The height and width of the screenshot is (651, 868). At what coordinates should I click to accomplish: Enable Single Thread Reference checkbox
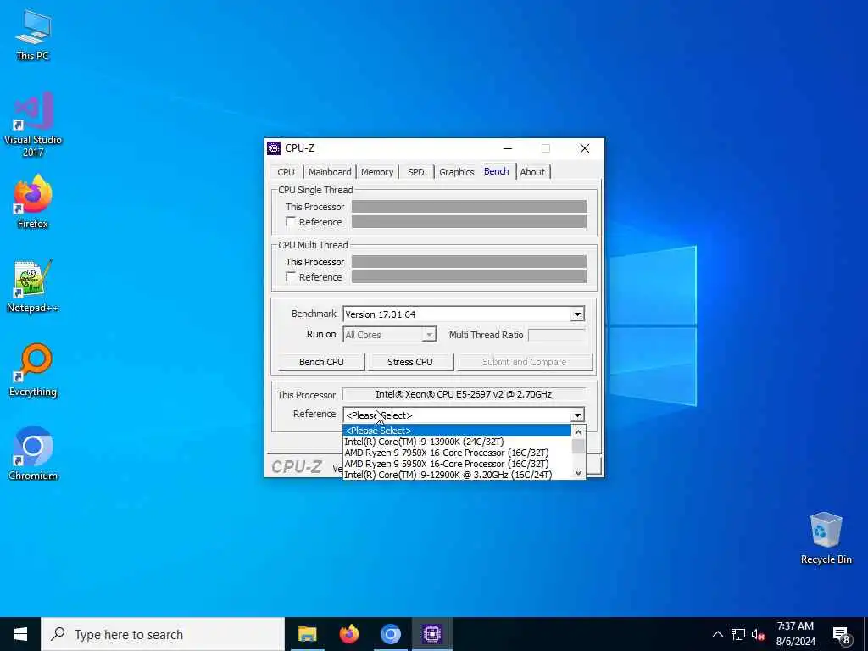290,221
